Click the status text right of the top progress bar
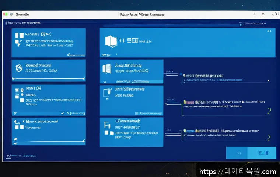The image size is (280, 177). (255, 23)
